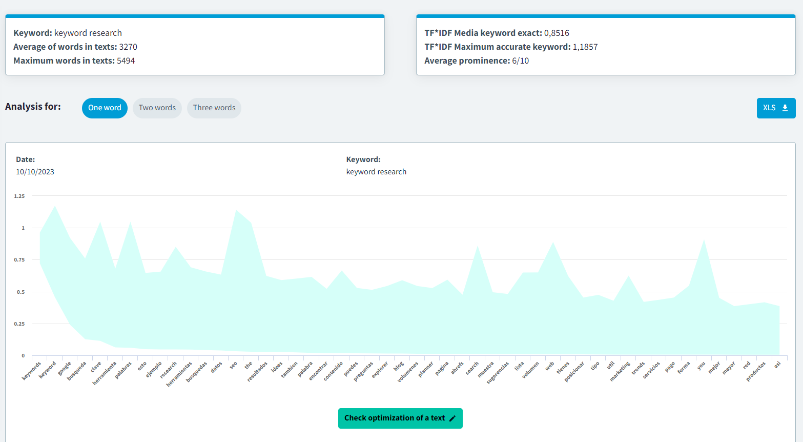Click the 'planner' axis label
This screenshot has width=803, height=442.
coord(426,369)
